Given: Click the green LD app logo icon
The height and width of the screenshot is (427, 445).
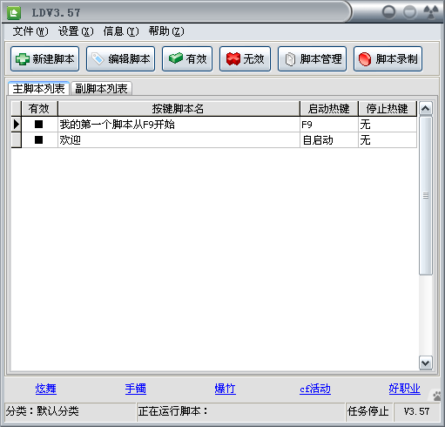Looking at the screenshot, I should [x=13, y=13].
